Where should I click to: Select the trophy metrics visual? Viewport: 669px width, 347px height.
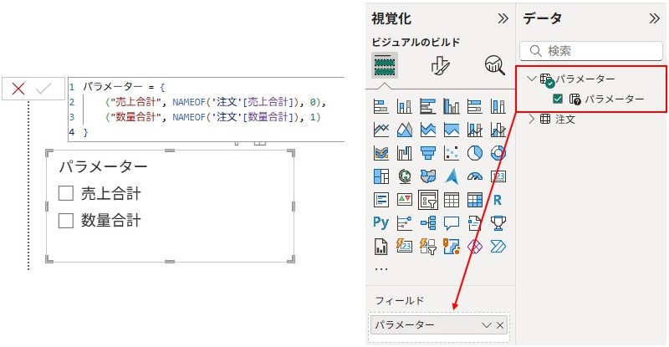point(498,222)
